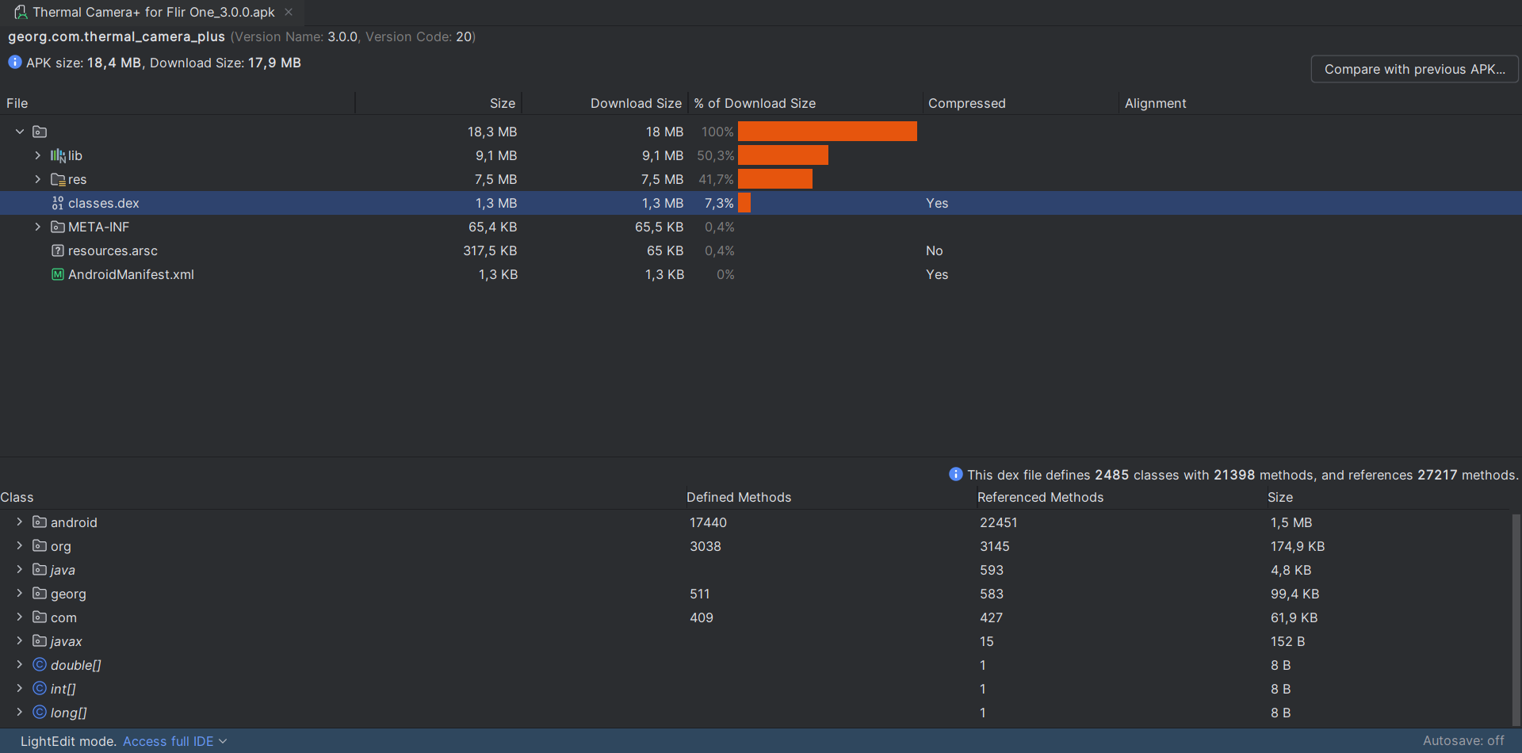Screen dimensions: 1522x753
Task: Close the Thermal Camera+ apk tab
Action: [x=289, y=13]
